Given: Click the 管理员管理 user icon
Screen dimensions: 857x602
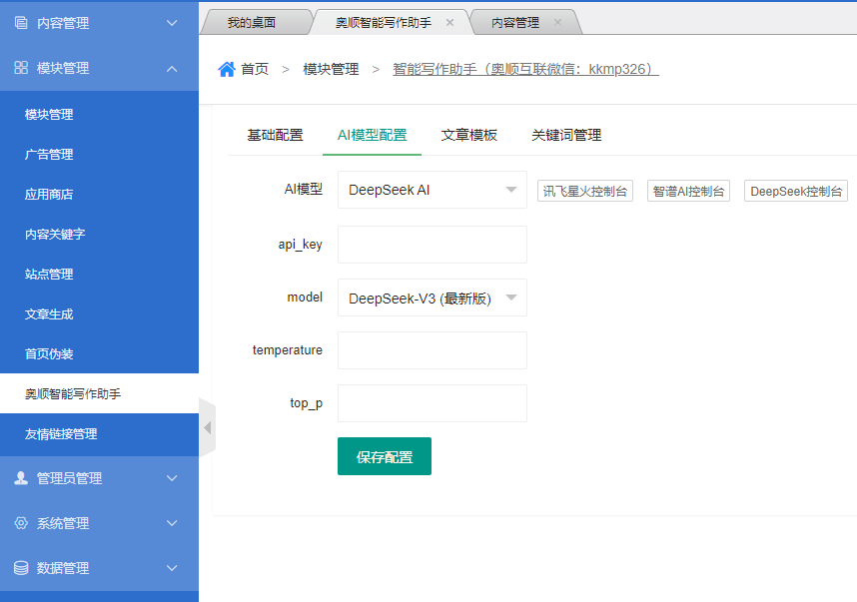Looking at the screenshot, I should (21, 478).
